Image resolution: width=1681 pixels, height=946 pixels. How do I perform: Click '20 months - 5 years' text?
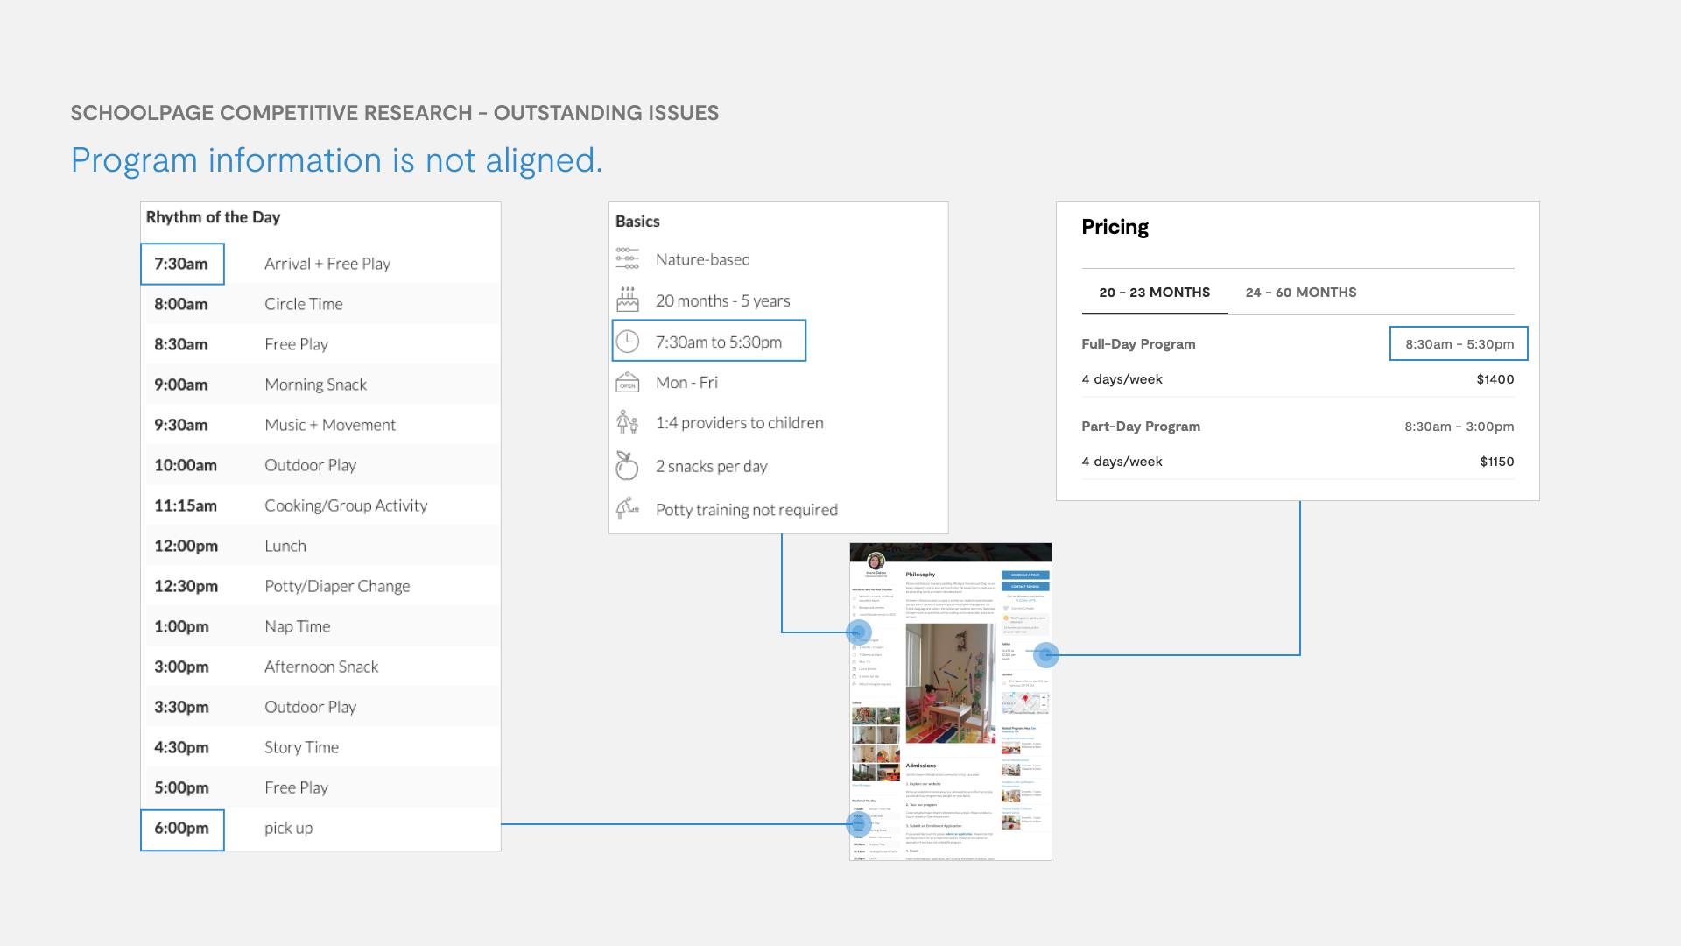pyautogui.click(x=723, y=300)
